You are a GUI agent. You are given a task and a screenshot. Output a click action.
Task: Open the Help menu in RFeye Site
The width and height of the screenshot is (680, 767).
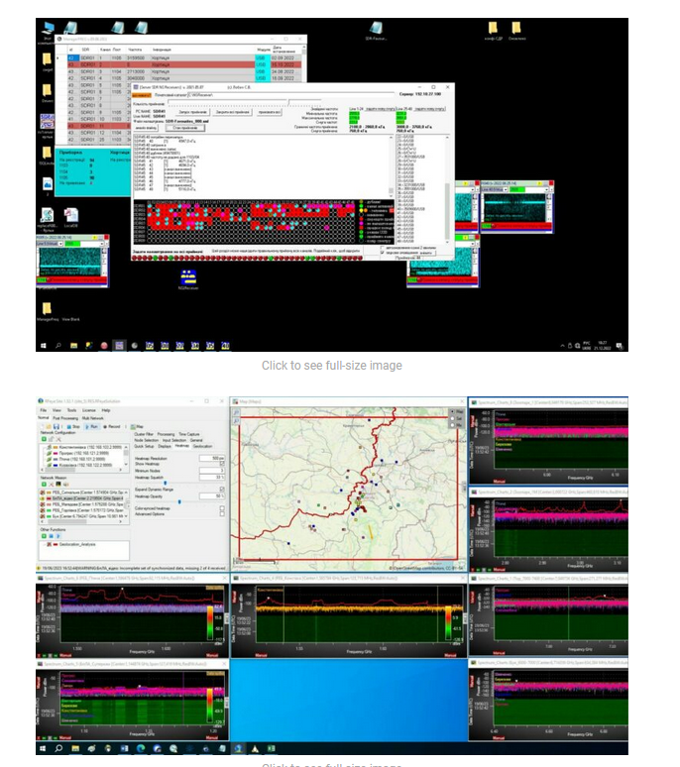pos(106,410)
